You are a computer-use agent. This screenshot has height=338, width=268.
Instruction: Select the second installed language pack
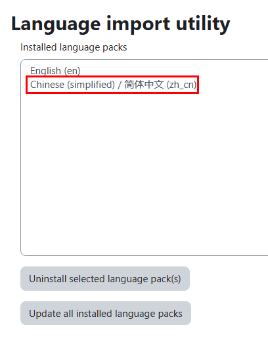(113, 85)
